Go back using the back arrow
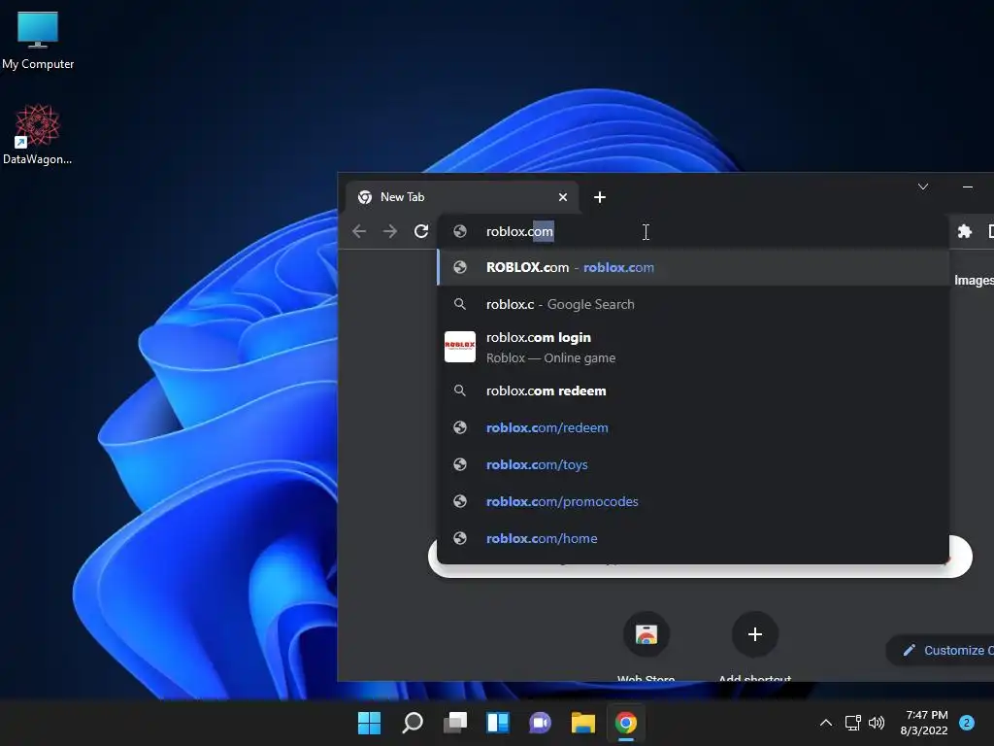The width and height of the screenshot is (994, 746). [x=359, y=231]
